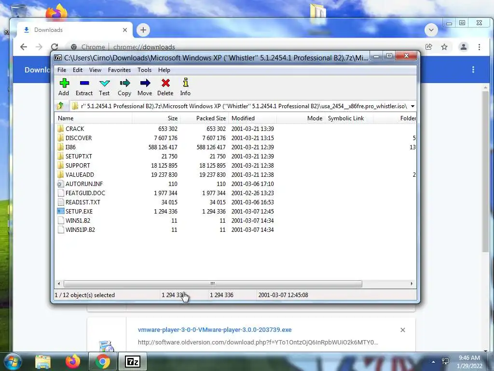Viewport: 494px width, 371px height.
Task: Sort by the Packed Size column
Action: pyautogui.click(x=204, y=118)
